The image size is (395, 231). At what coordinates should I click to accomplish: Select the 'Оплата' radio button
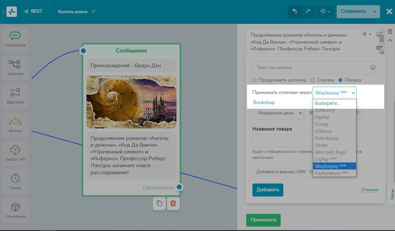tap(340, 80)
